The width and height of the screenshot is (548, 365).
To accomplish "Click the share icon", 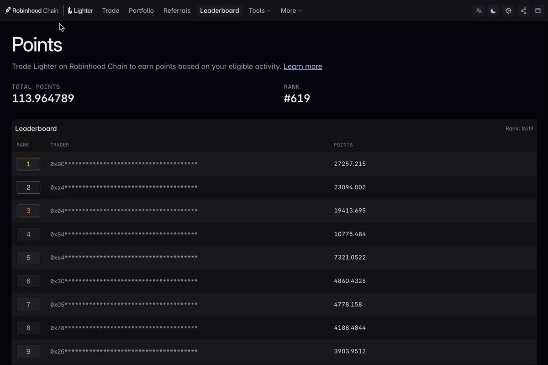I will coord(523,11).
